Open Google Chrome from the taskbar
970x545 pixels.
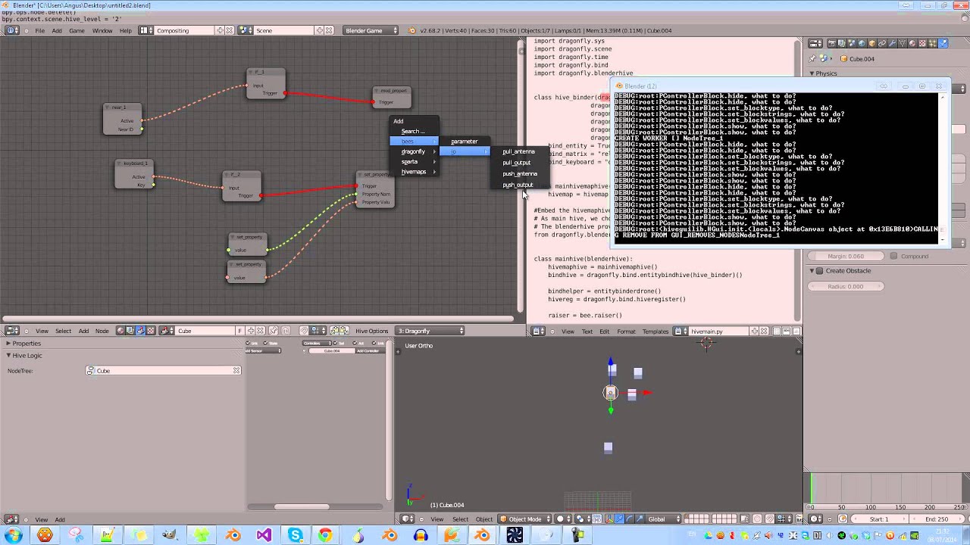click(325, 535)
